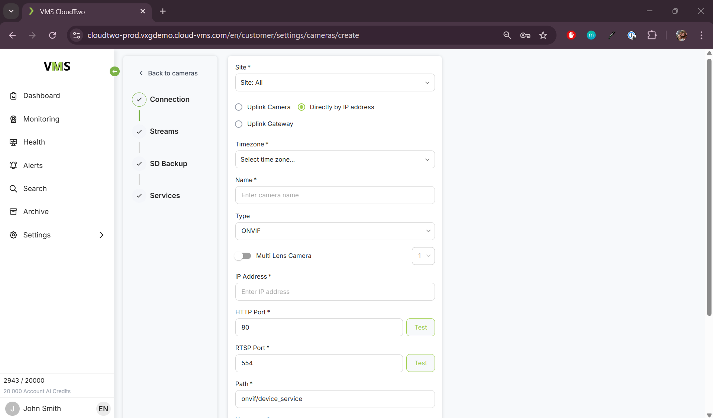Screen dimensions: 713x418
Task: Select the Uplink Camera radio option
Action: click(239, 107)
